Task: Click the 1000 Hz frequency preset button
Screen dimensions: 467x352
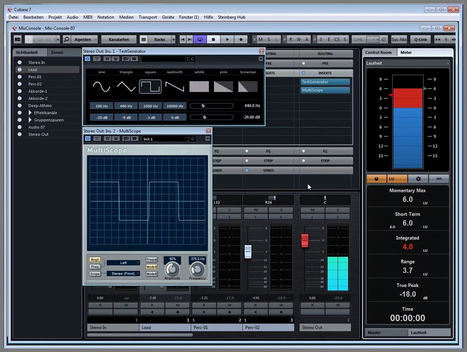Action: [x=150, y=106]
